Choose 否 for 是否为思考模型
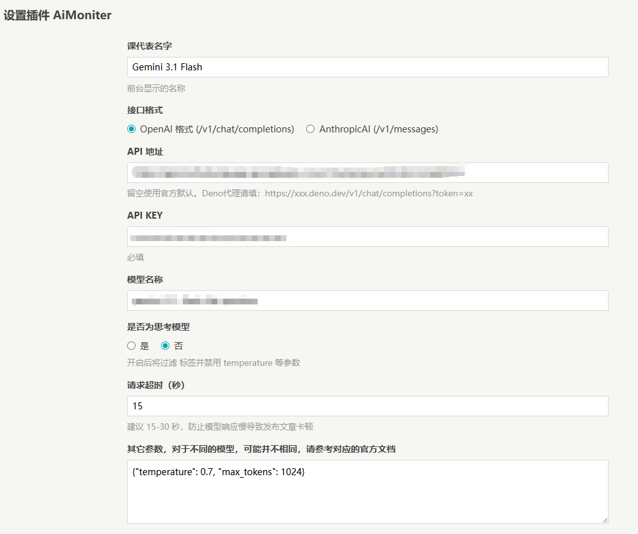 pyautogui.click(x=165, y=346)
